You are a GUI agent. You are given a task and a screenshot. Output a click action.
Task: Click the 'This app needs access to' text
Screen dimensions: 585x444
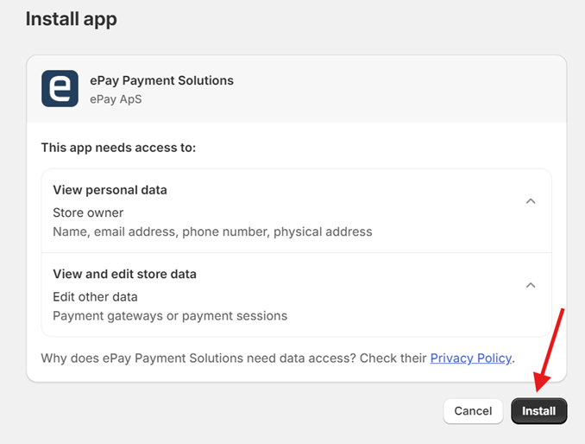pos(118,148)
